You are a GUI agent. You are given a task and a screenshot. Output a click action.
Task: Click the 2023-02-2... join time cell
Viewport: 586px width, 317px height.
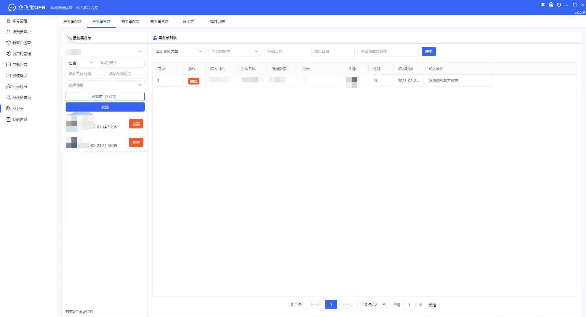(x=408, y=81)
